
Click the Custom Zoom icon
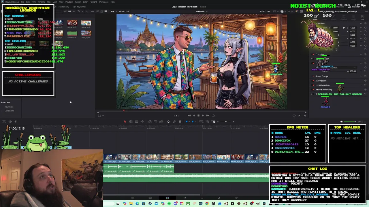click(x=214, y=122)
